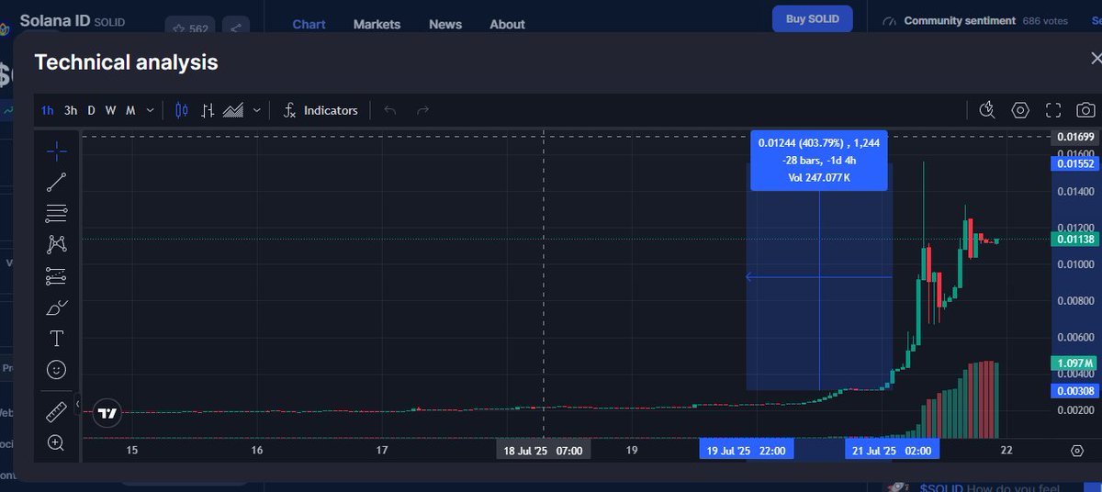The image size is (1102, 492).
Task: Expand the time interval dropdown
Action: (x=151, y=110)
